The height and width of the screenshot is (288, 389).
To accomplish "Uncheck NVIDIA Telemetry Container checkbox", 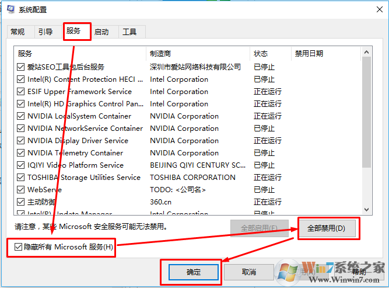I will coord(20,153).
